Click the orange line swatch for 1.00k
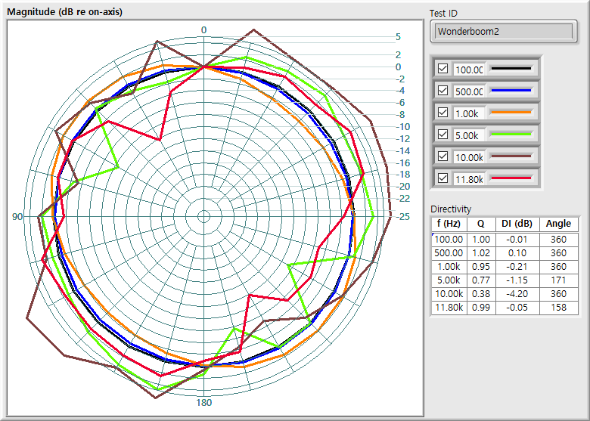 [511, 112]
